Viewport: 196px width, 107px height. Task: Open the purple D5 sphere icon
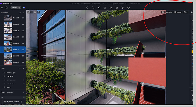tap(24, 8)
